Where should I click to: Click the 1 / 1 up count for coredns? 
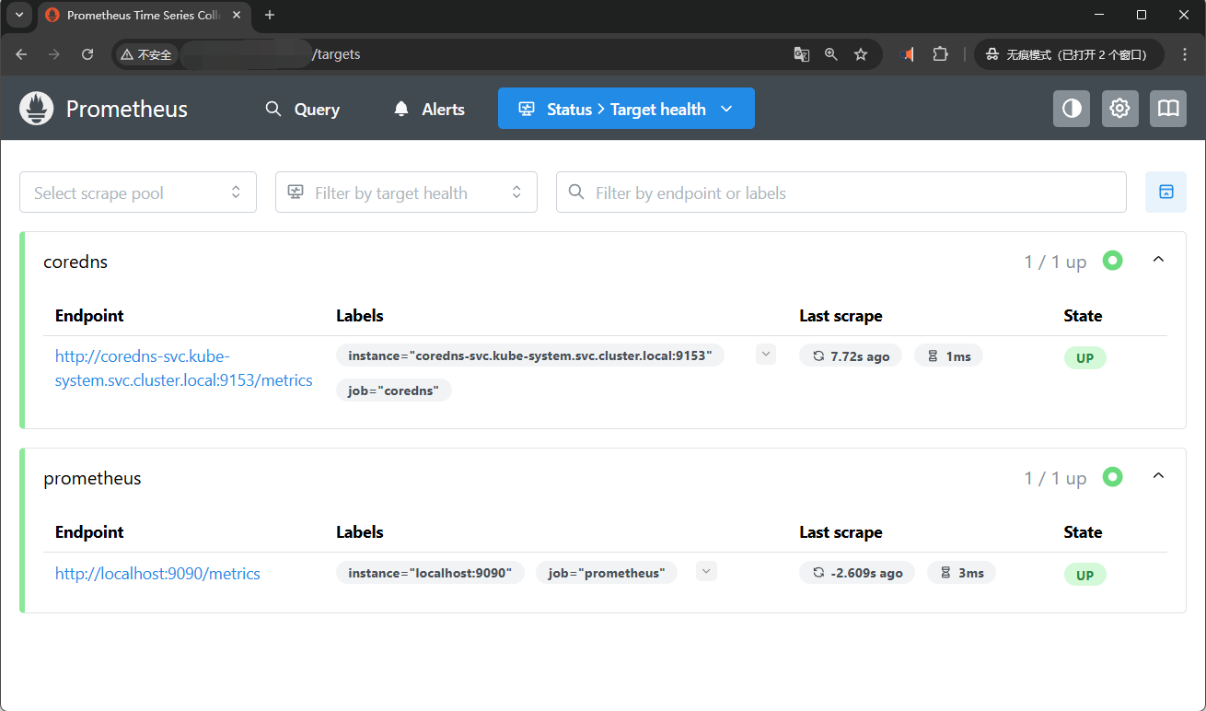(1055, 262)
